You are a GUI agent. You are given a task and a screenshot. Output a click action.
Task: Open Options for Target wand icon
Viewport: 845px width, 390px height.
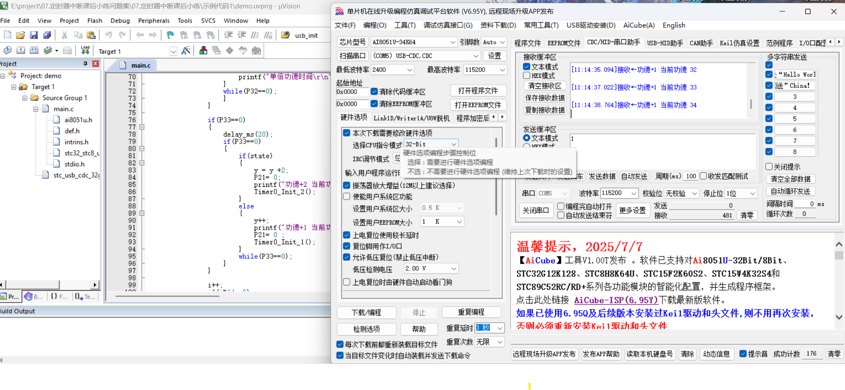click(x=186, y=50)
